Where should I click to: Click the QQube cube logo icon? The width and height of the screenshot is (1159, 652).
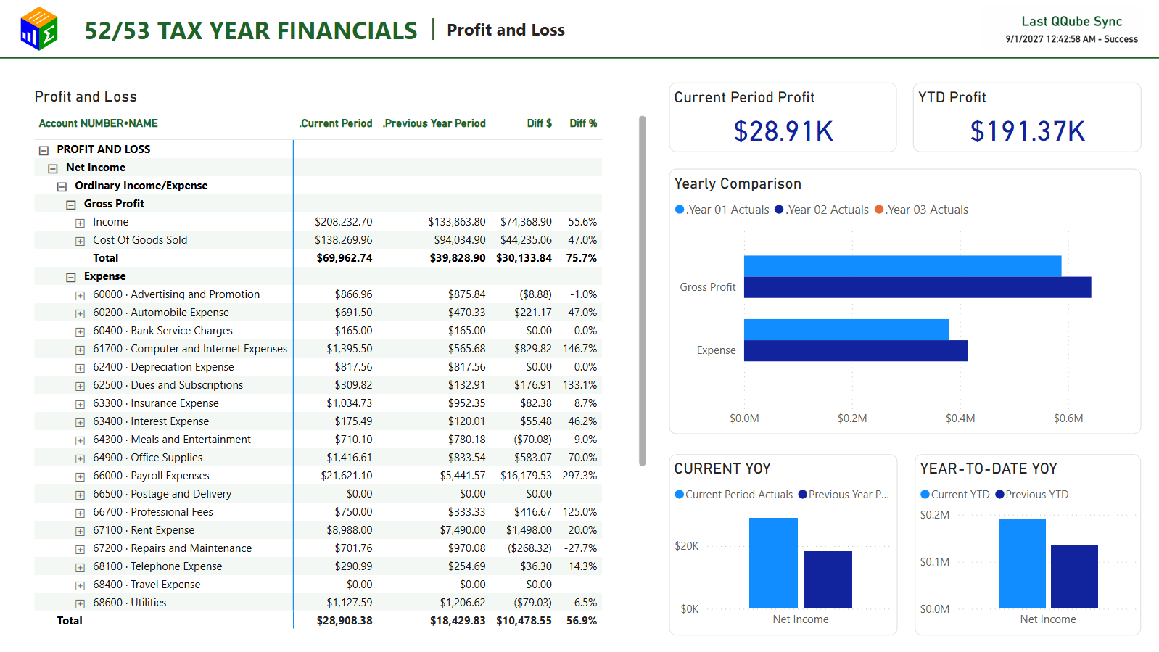point(39,29)
